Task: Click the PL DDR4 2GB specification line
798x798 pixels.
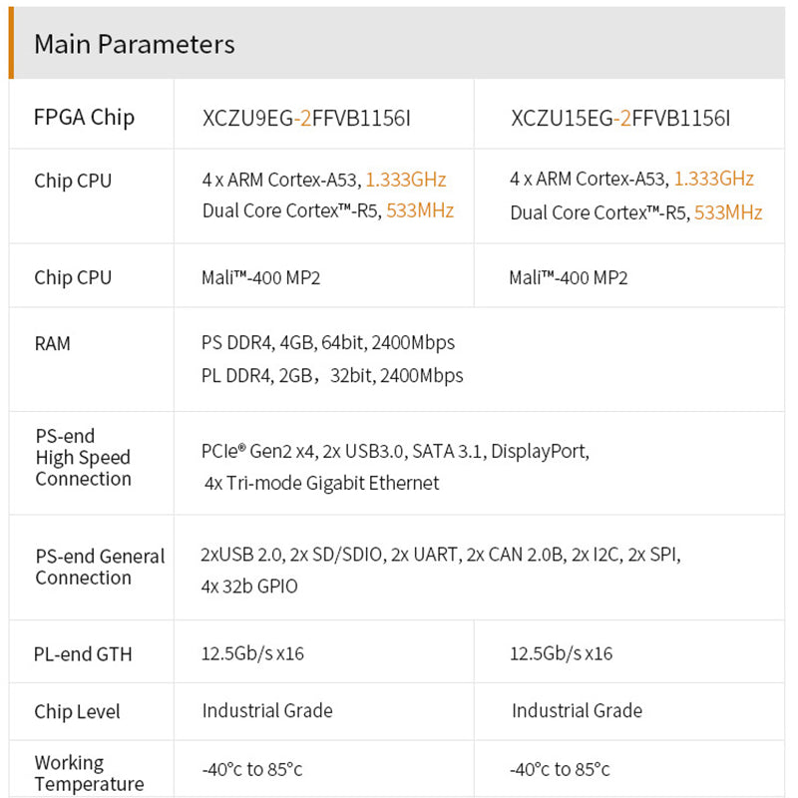Action: pos(332,376)
